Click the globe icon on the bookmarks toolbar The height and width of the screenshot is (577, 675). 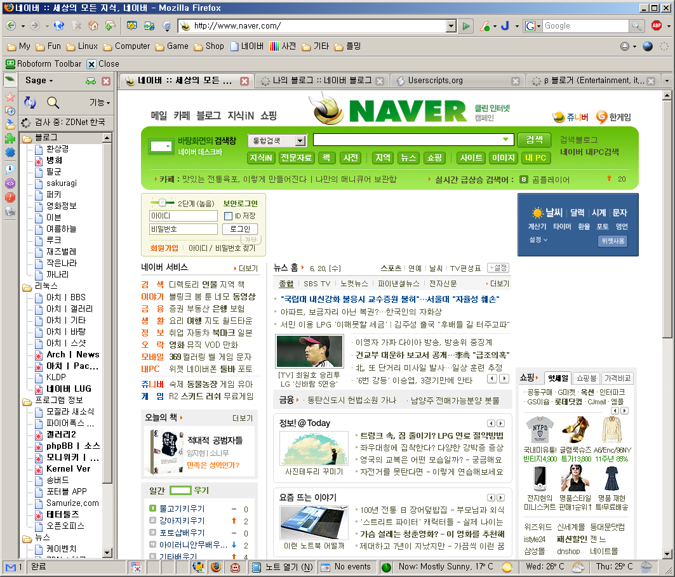click(648, 46)
